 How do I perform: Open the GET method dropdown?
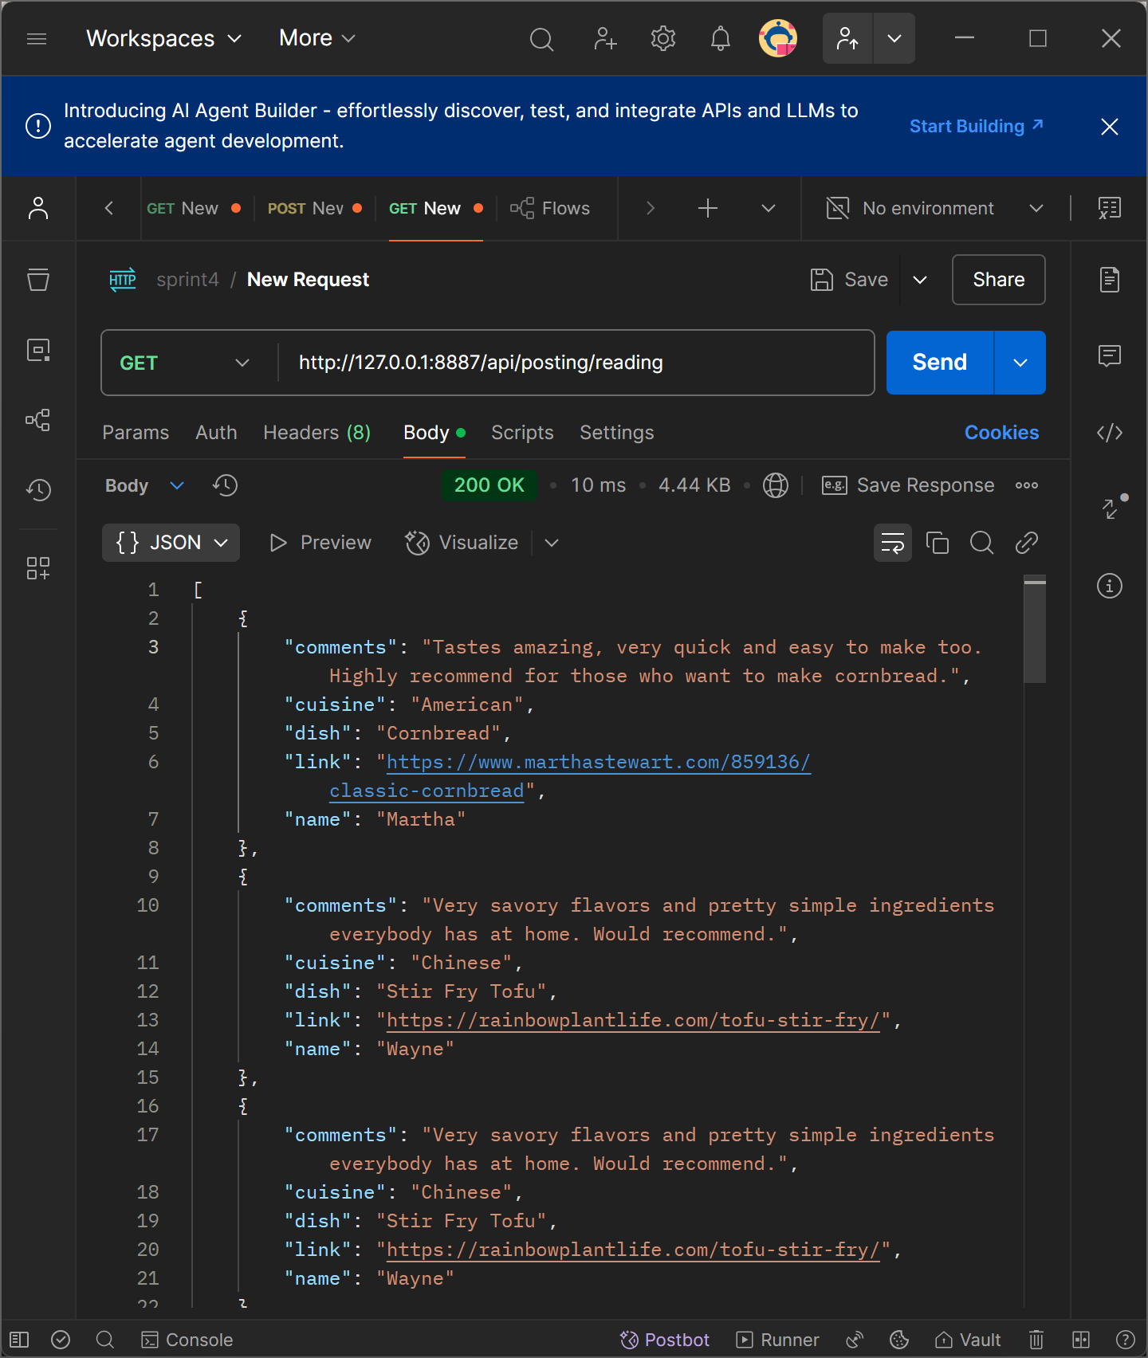pyautogui.click(x=185, y=363)
